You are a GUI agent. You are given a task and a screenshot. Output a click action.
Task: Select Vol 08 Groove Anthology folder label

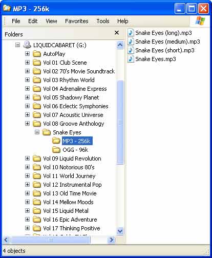click(74, 124)
